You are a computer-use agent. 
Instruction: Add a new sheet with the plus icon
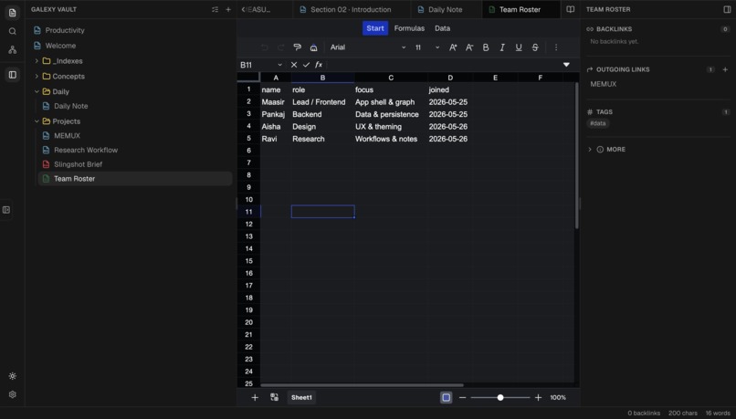pyautogui.click(x=255, y=397)
